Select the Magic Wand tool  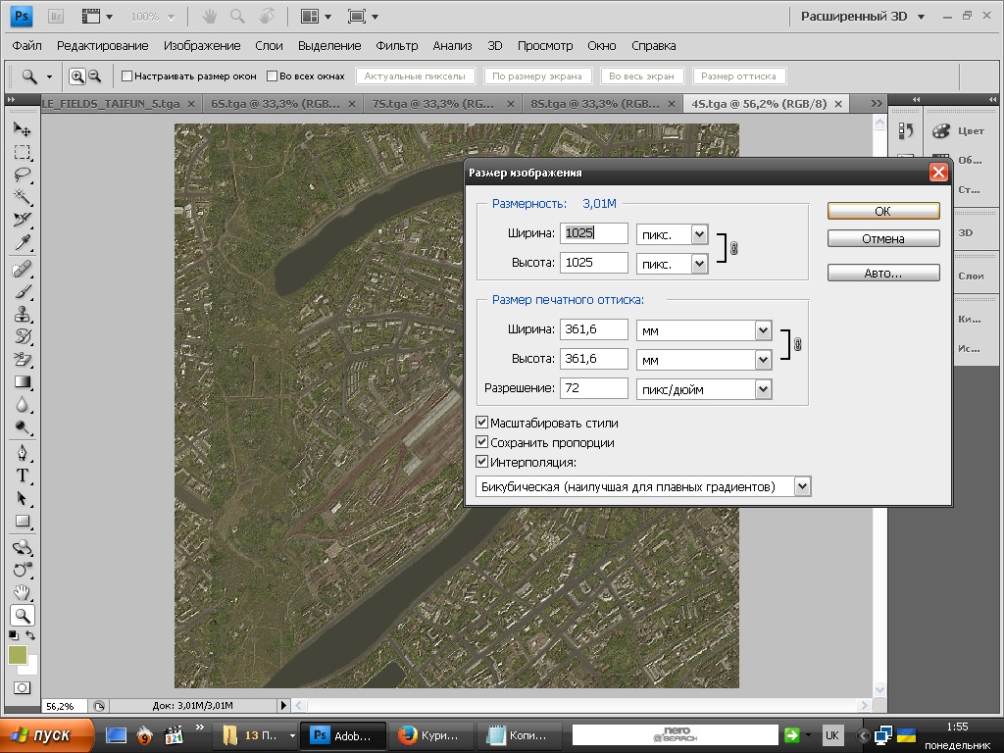click(23, 197)
